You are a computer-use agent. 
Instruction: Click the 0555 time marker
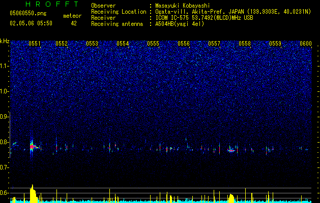pos(153,44)
